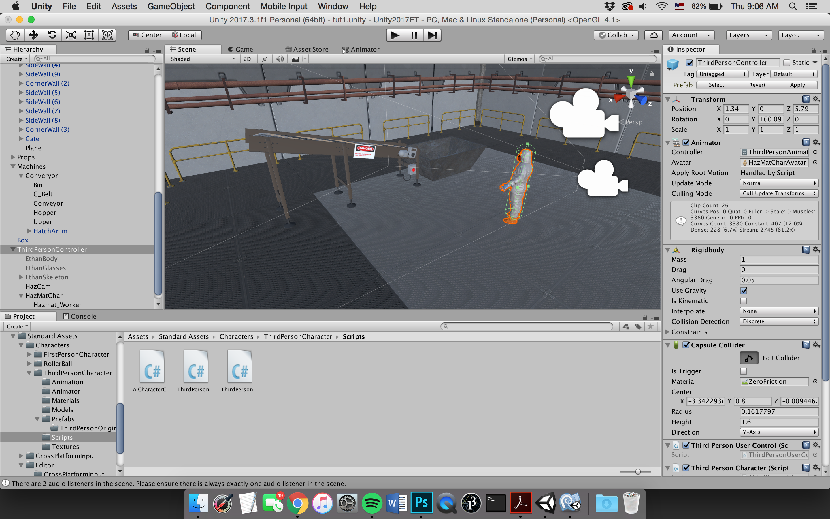Uncheck Use Gravity
Viewport: 830px width, 519px height.
pyautogui.click(x=744, y=291)
